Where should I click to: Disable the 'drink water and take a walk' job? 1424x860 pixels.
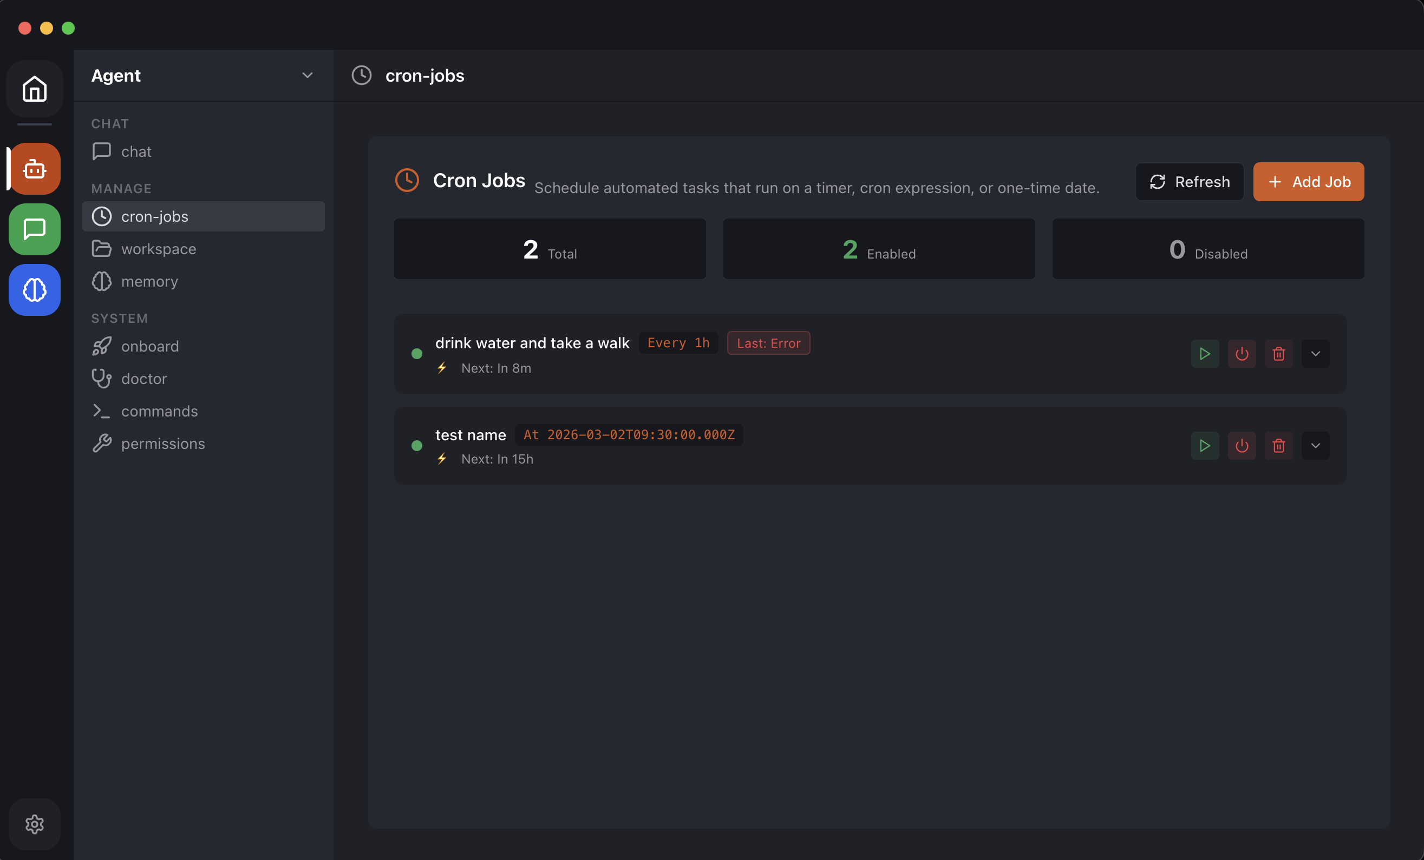1242,353
